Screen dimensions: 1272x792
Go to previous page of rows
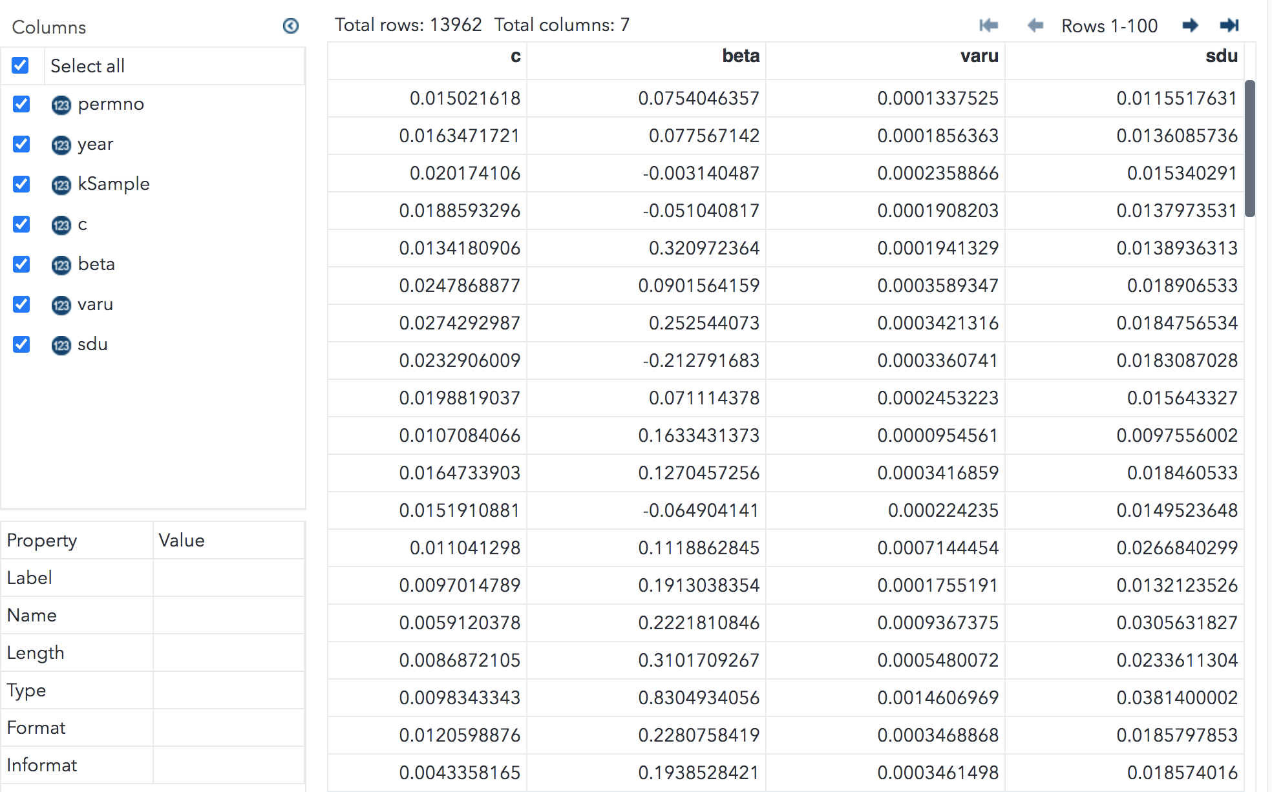(1035, 25)
